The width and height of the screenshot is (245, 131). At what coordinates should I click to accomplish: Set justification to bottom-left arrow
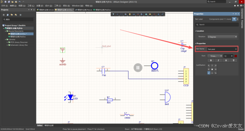tap(209, 73)
